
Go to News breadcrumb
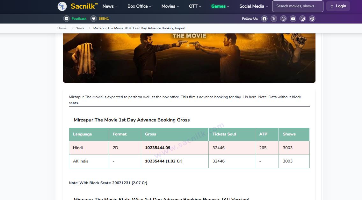[x=80, y=28]
